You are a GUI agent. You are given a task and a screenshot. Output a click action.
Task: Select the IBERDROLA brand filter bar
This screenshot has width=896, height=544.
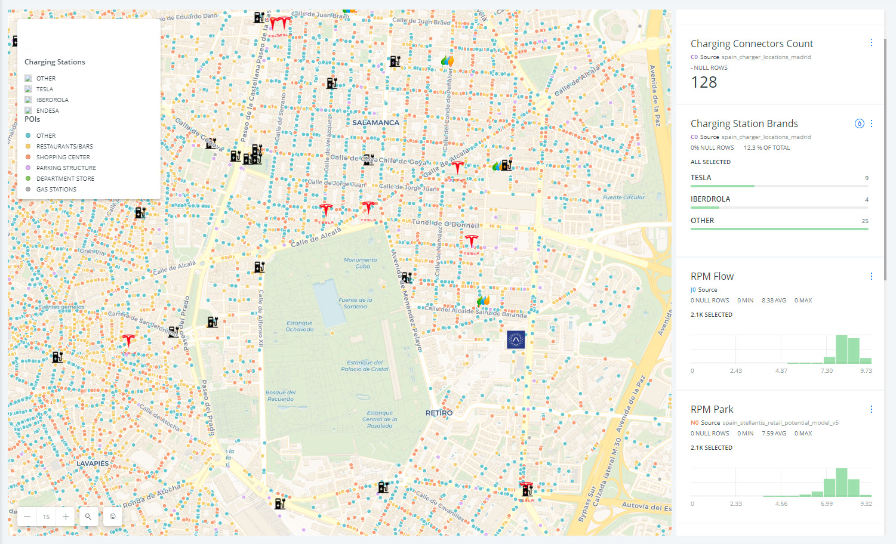(779, 203)
